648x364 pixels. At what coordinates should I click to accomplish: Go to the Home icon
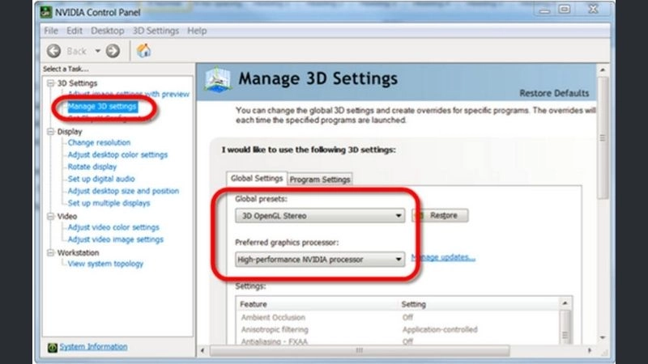143,51
